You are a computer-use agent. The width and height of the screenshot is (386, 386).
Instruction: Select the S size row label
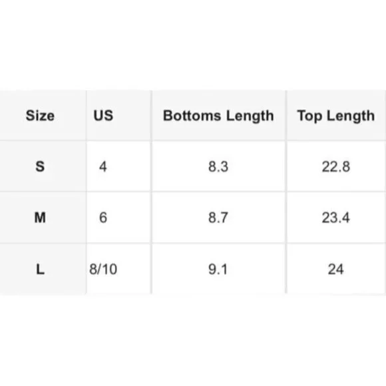point(40,166)
